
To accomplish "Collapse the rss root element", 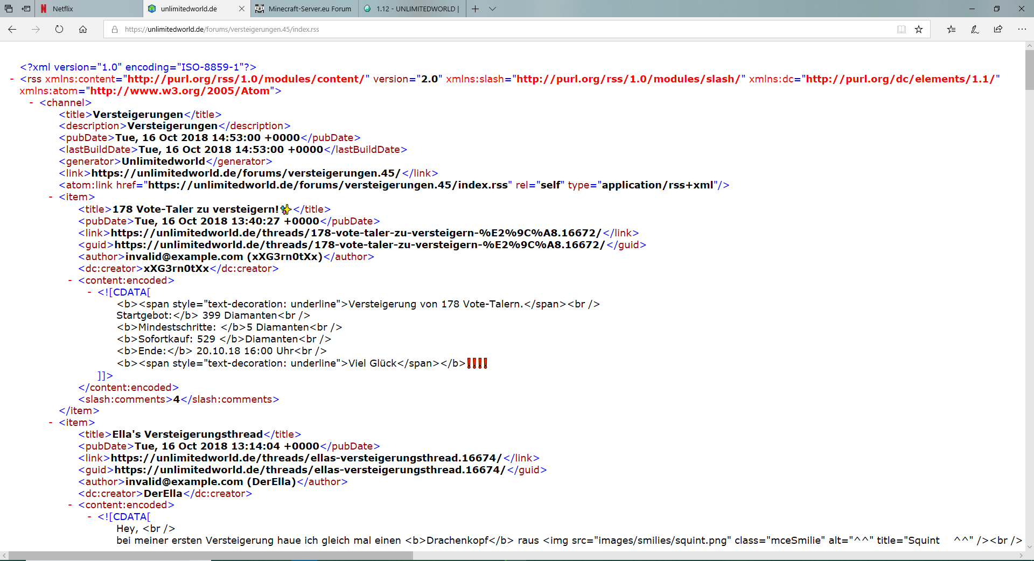I will pos(12,79).
